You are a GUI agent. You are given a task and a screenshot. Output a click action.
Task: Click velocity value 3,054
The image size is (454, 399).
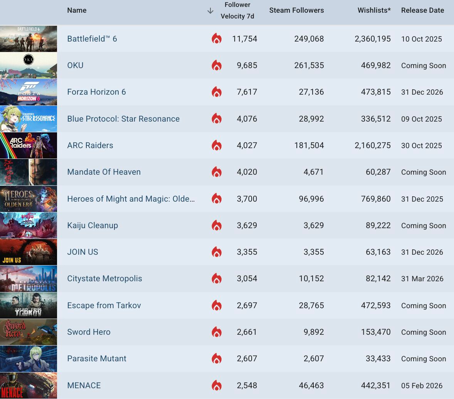[247, 279]
